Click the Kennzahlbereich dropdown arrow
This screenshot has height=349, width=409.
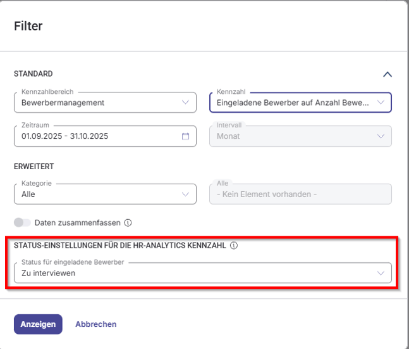[185, 102]
